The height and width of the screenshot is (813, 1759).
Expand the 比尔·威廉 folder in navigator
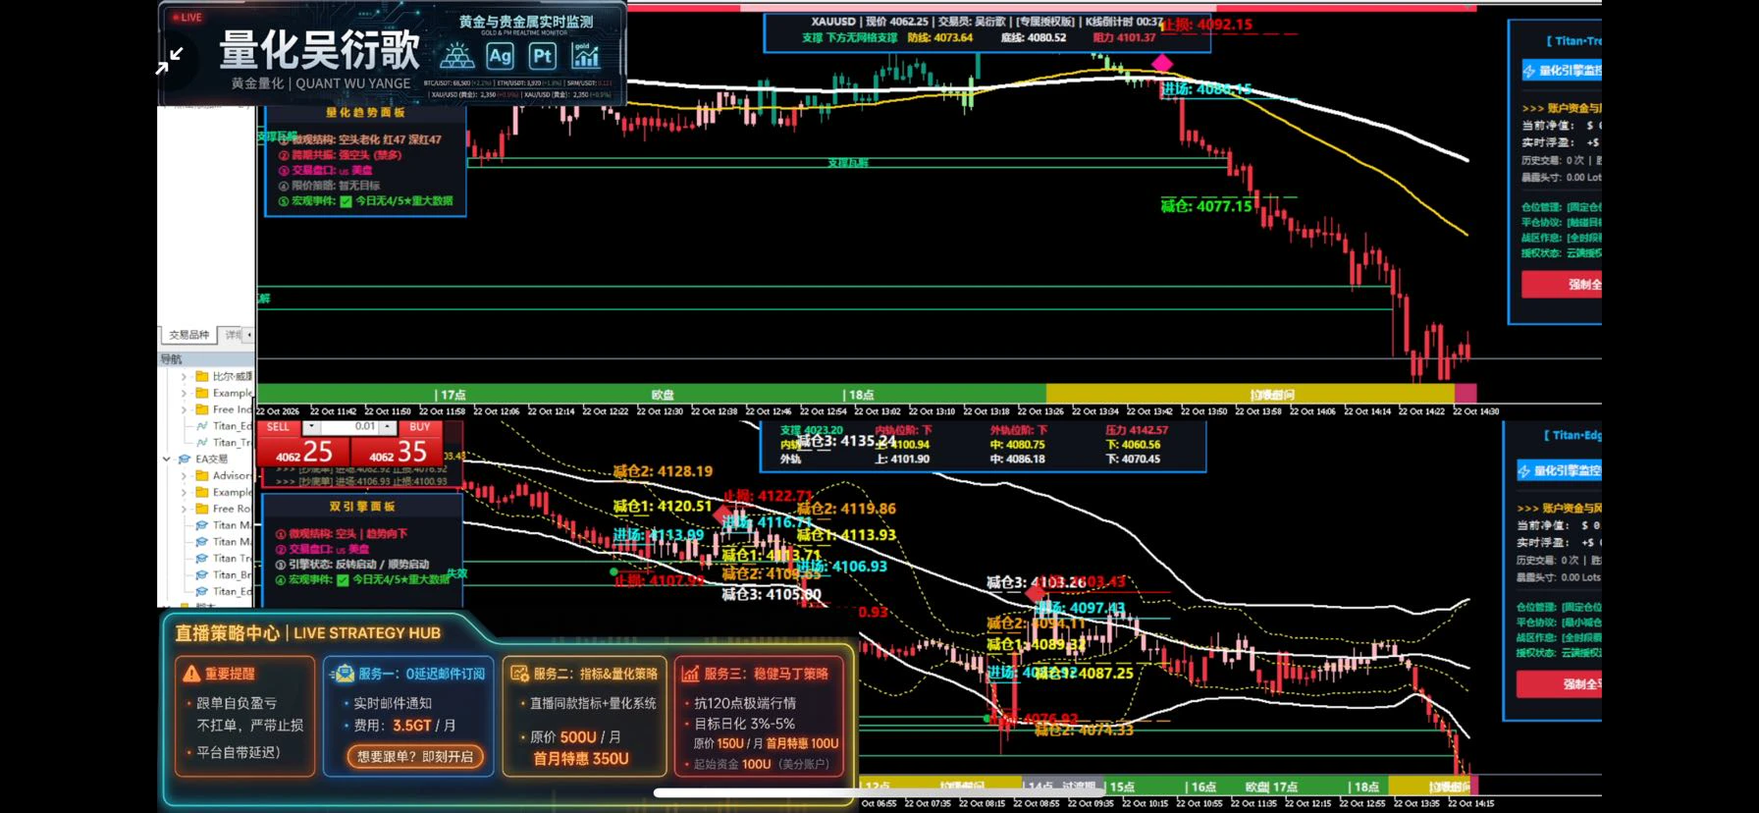[184, 376]
